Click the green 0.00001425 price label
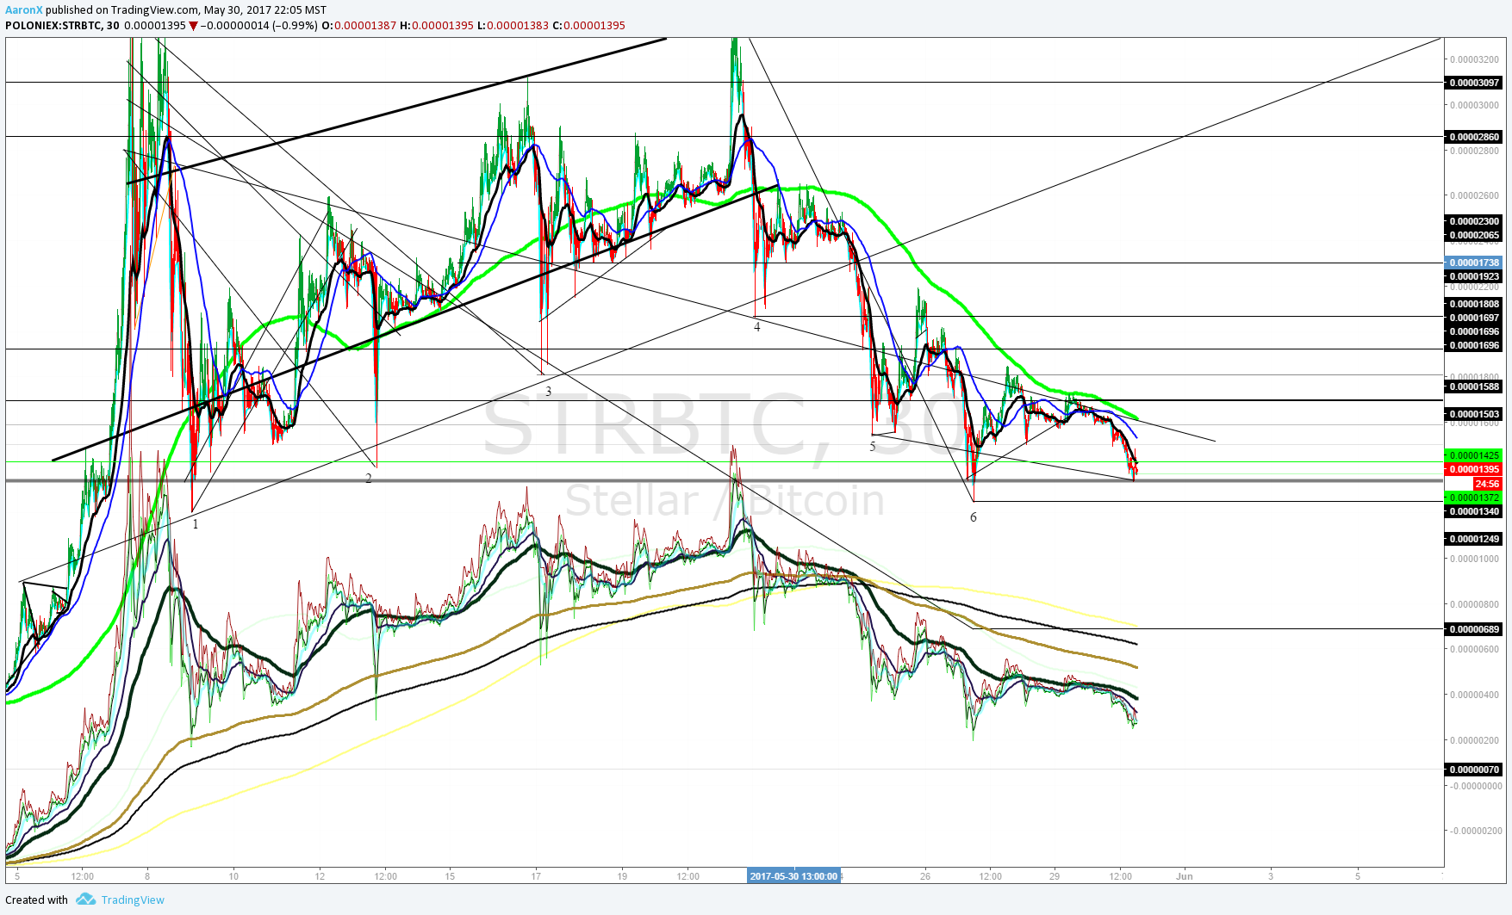This screenshot has height=915, width=1512. coord(1474,455)
